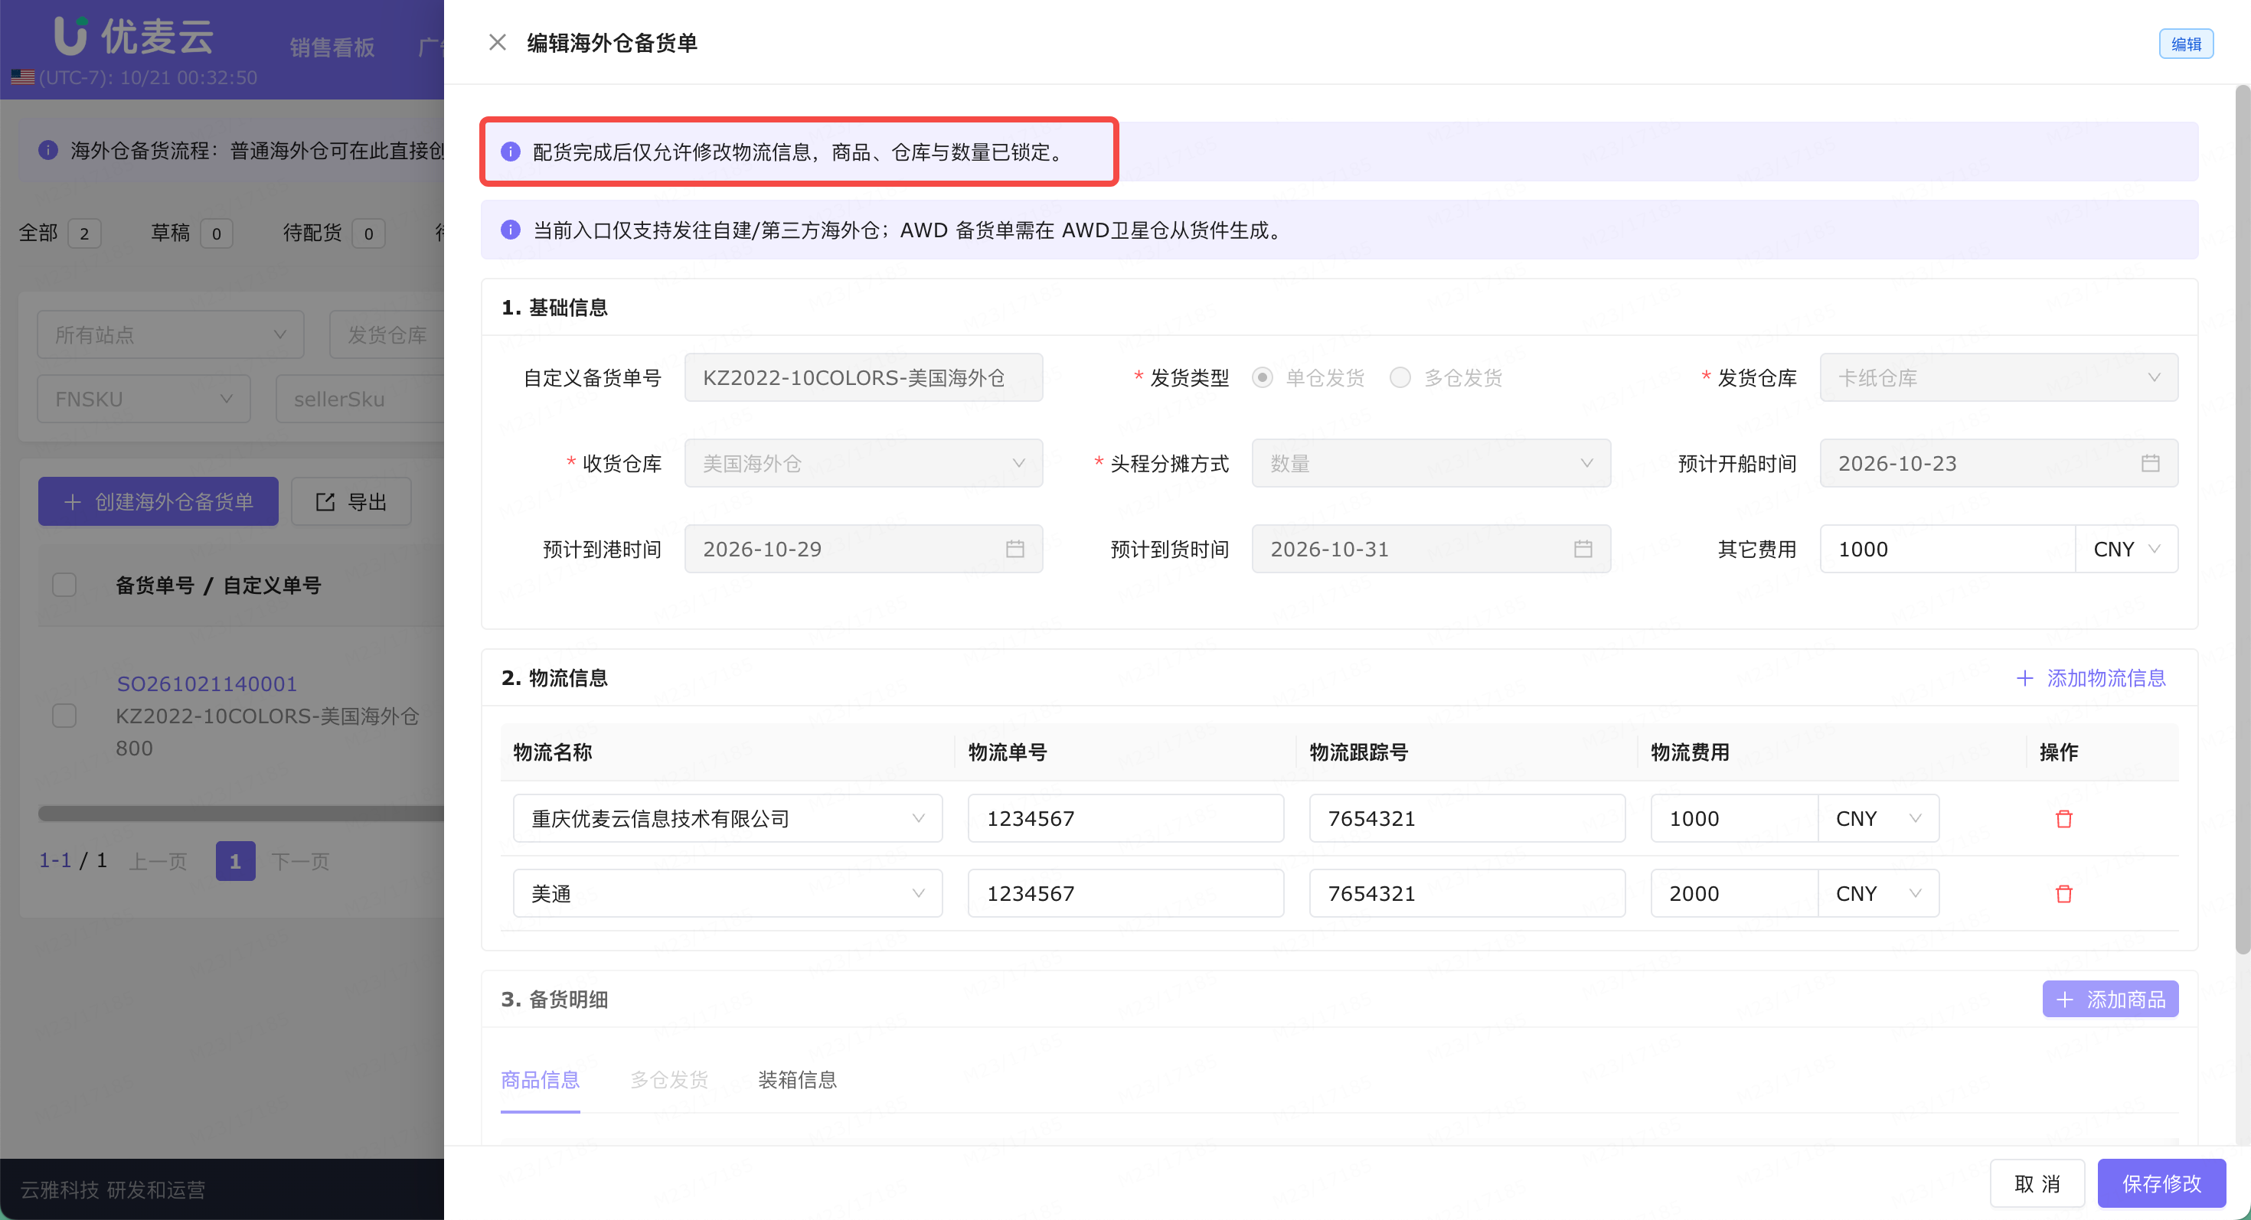Open 所有站点 filter dropdown

(x=171, y=334)
